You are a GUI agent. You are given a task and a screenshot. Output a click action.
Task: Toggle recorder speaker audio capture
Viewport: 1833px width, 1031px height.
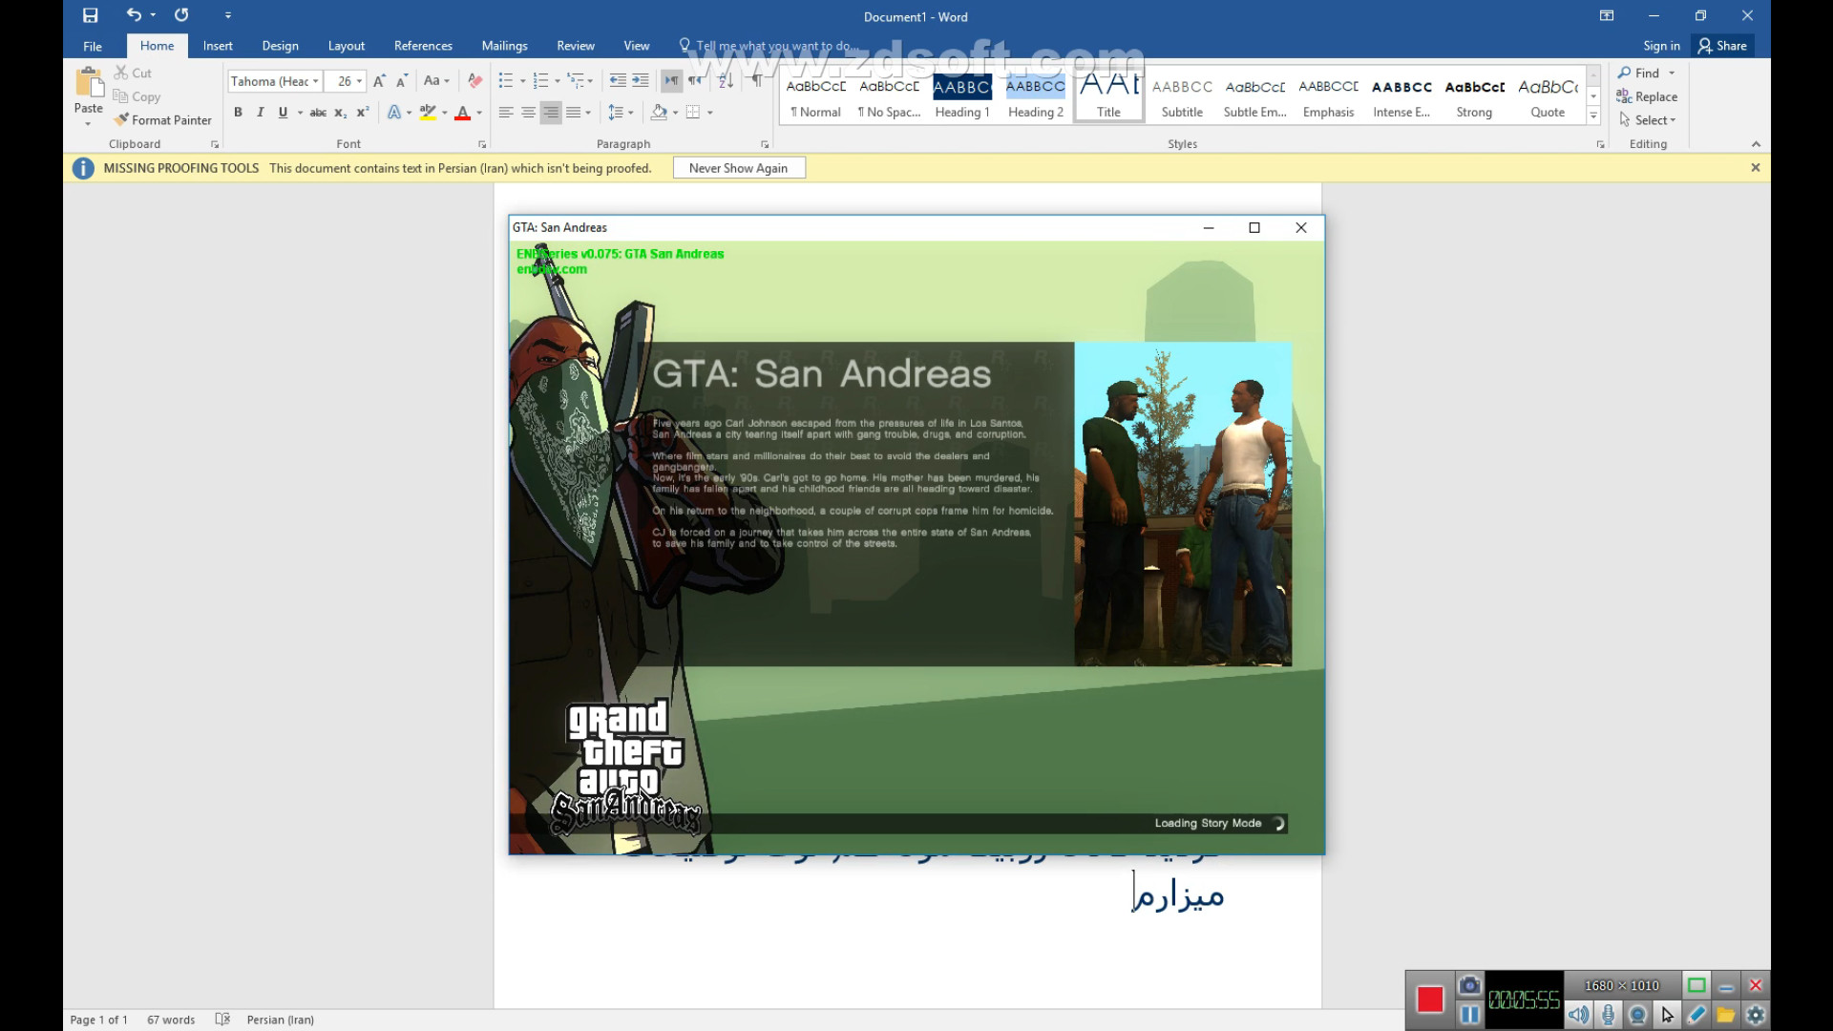point(1578,1015)
